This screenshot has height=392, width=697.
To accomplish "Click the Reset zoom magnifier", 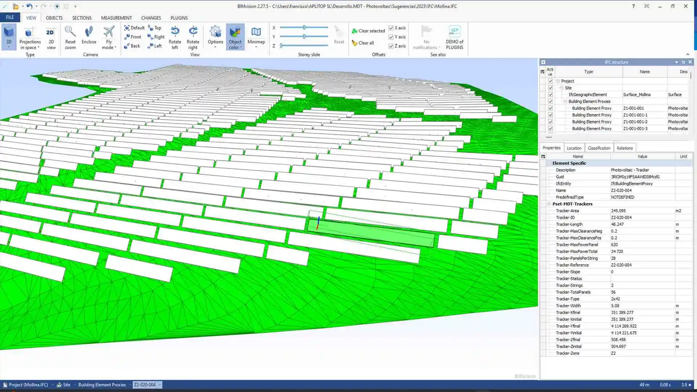I will coord(70,37).
